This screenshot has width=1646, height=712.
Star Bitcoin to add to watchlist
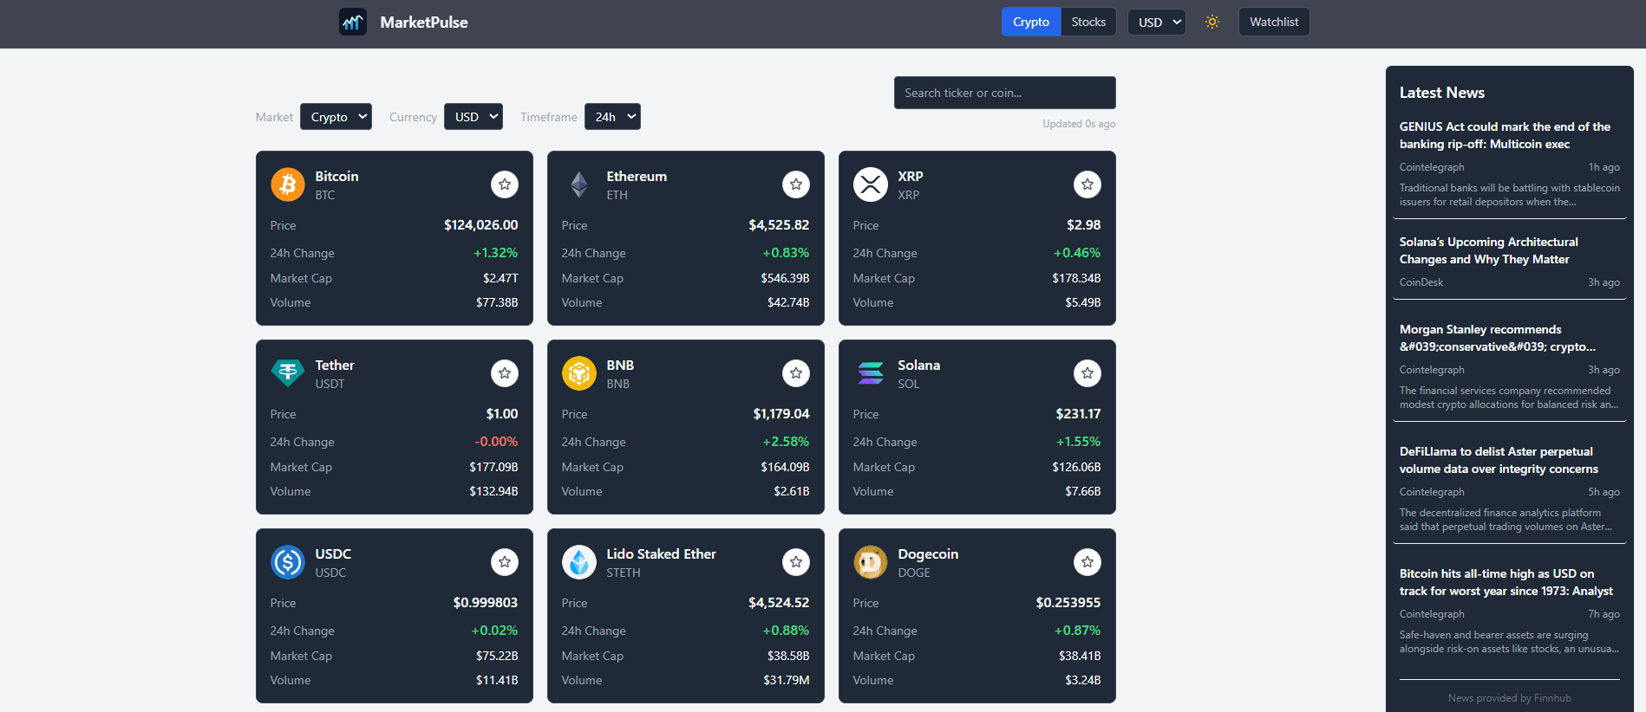click(505, 184)
